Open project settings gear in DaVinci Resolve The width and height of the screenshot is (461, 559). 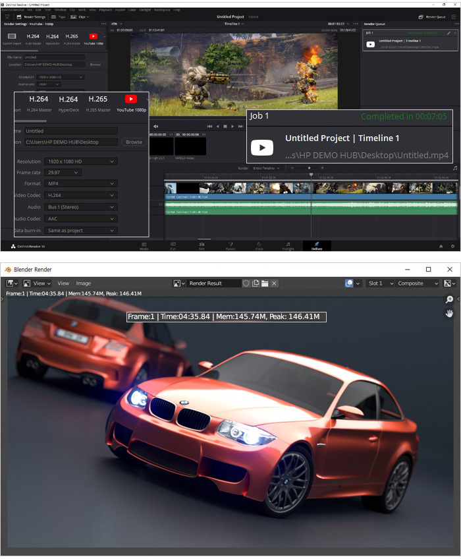pos(452,246)
